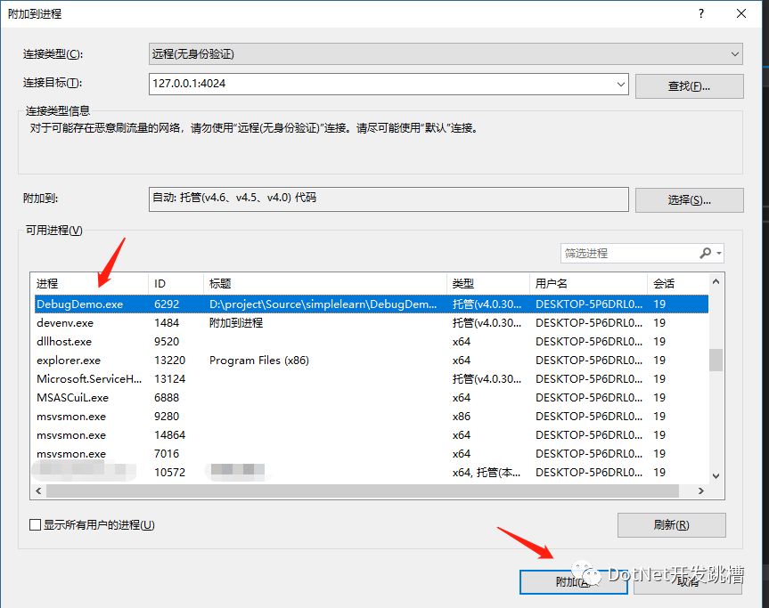Viewport: 769px width, 608px height.
Task: Click the scroll down arrow of process list
Action: (x=716, y=475)
